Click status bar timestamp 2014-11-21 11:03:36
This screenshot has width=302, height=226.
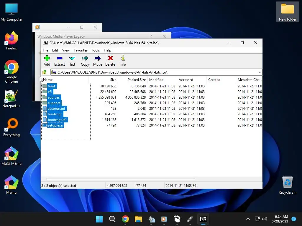[181, 186]
